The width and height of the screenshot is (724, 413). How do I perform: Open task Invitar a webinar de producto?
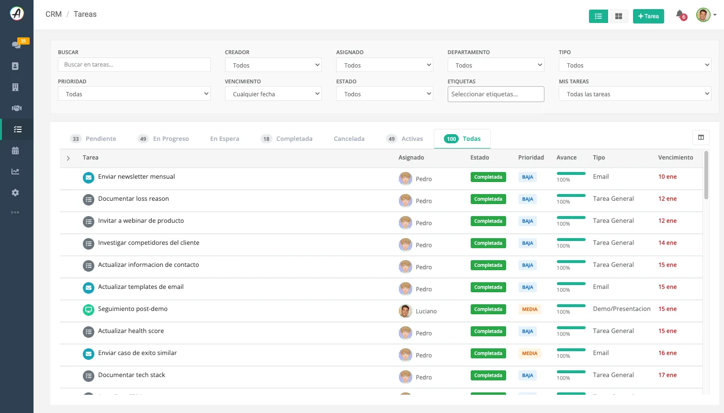141,221
